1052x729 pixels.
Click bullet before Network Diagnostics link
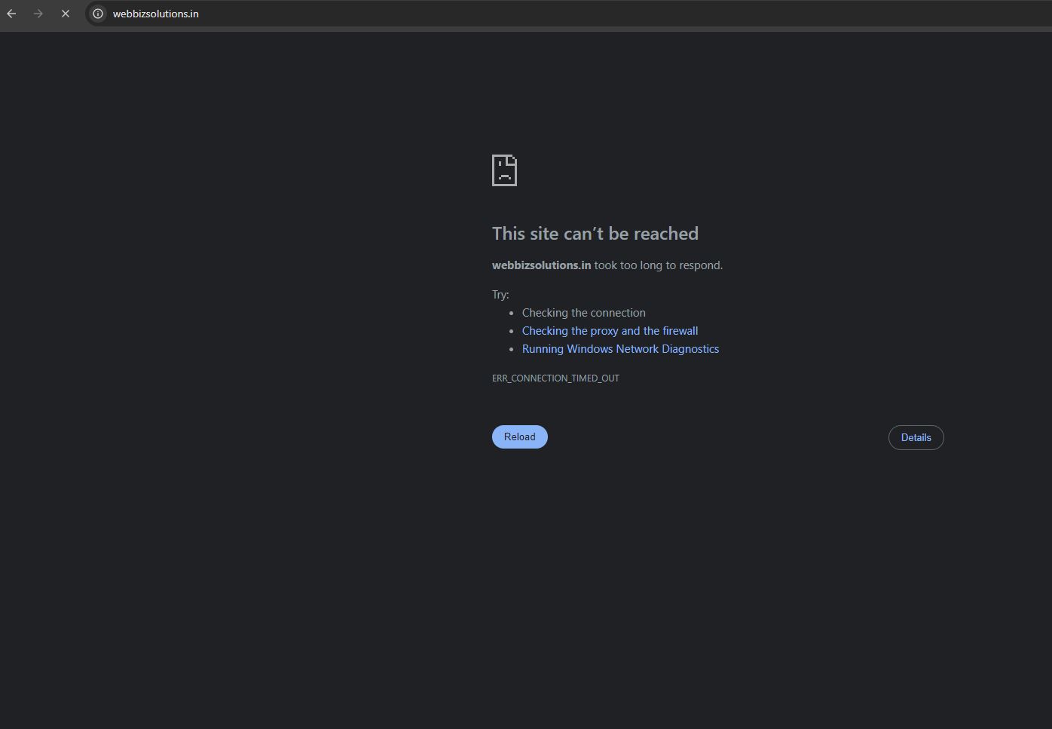pyautogui.click(x=512, y=350)
